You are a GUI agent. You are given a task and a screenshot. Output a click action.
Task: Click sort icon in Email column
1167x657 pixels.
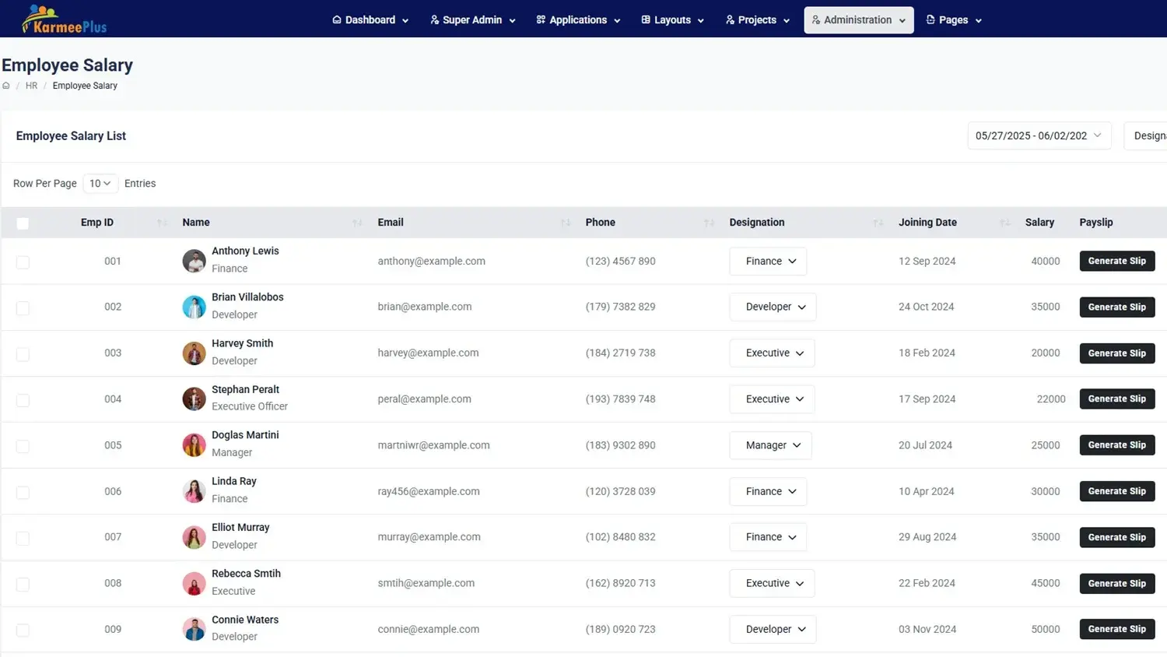pos(566,223)
